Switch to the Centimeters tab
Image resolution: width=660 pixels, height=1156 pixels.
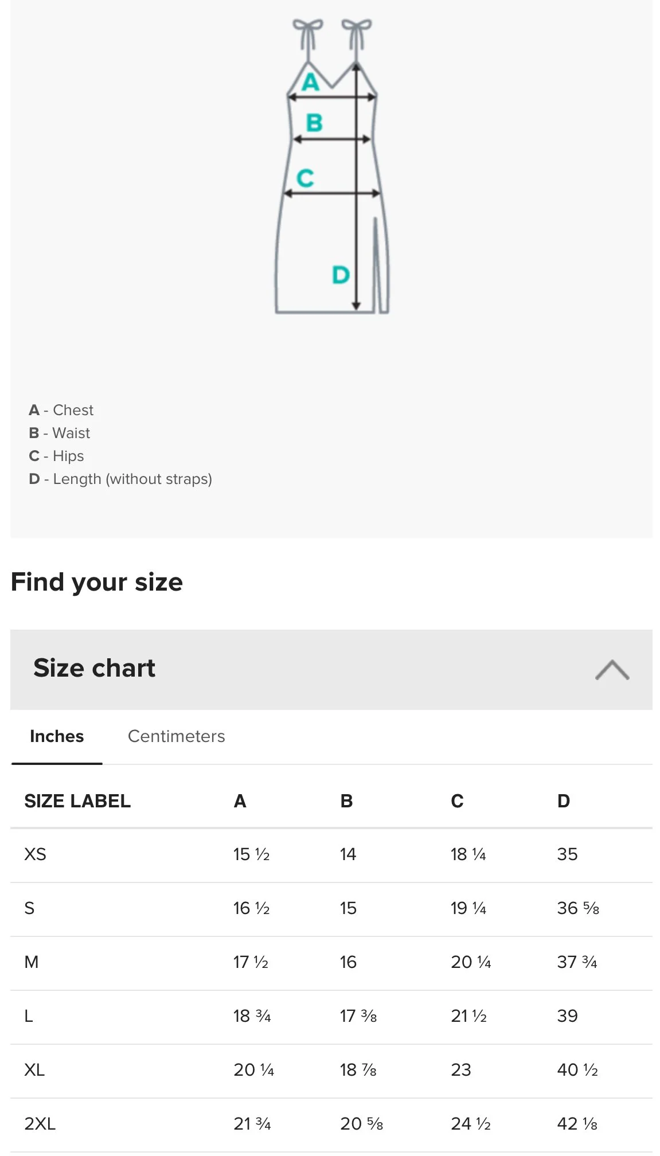coord(176,736)
